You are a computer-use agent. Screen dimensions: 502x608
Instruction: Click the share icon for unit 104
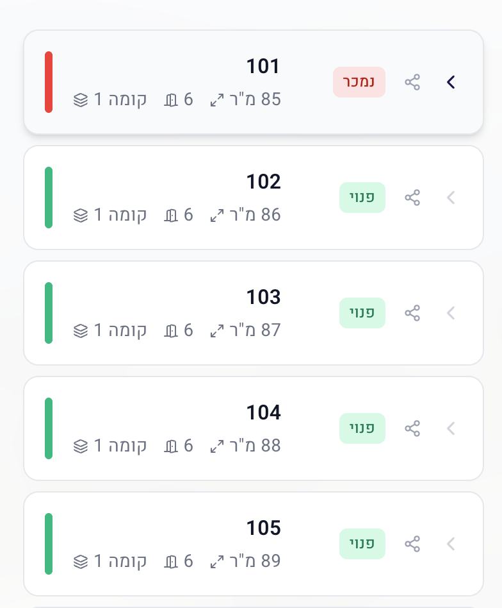pos(412,428)
